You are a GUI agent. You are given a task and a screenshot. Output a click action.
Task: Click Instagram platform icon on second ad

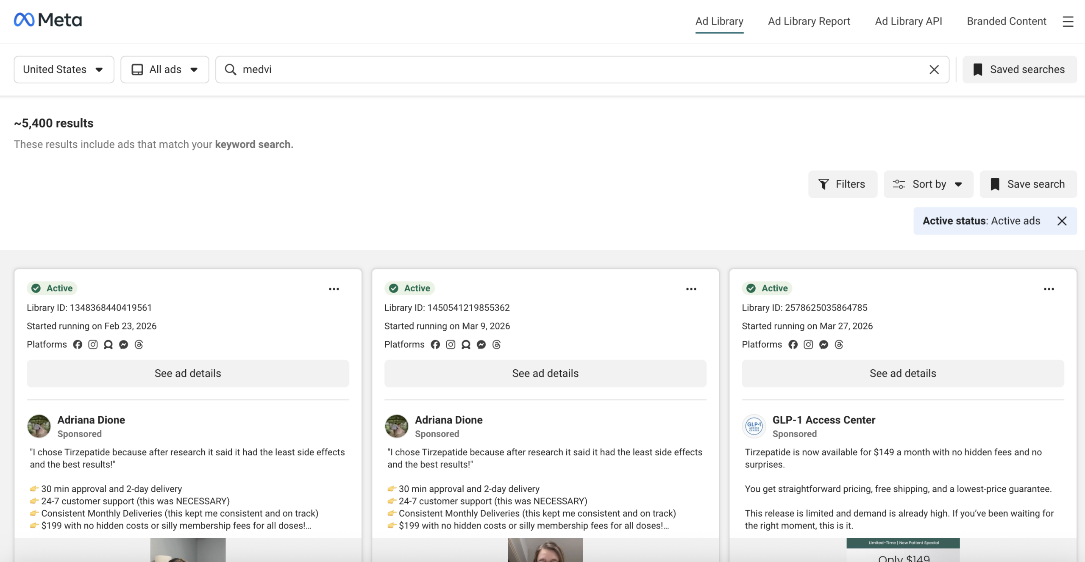tap(451, 344)
